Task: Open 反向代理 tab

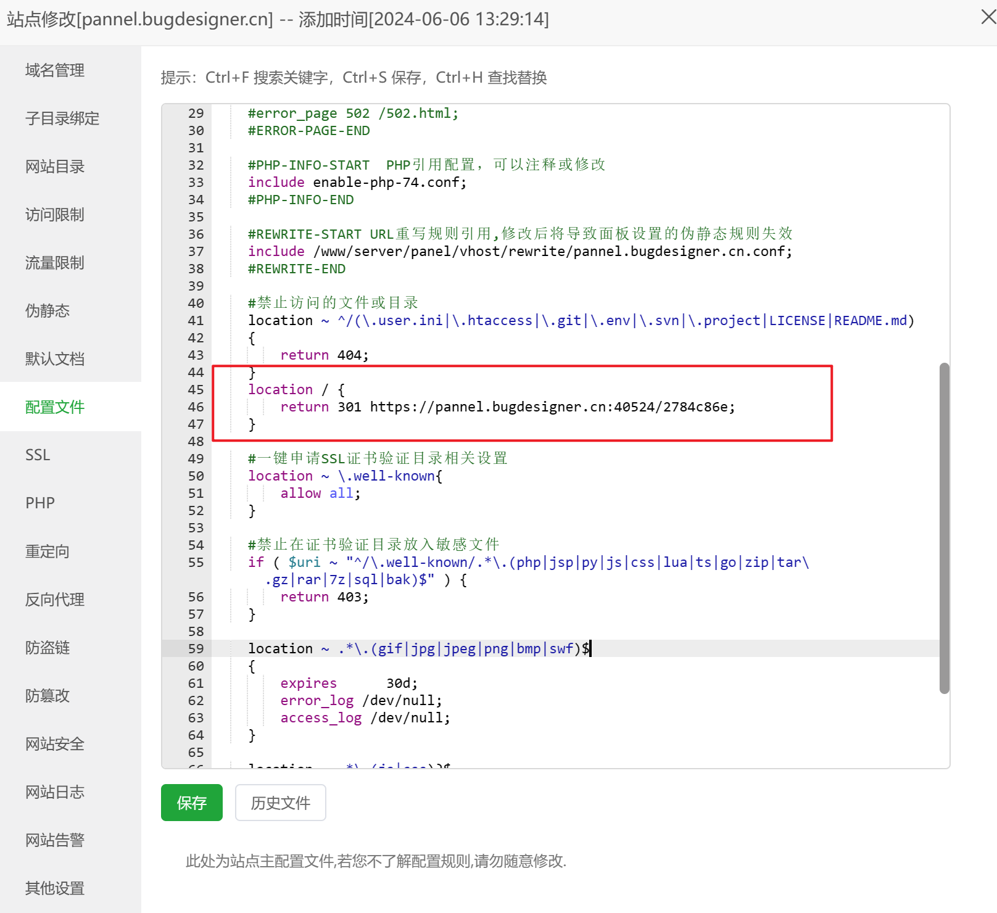Action: coord(55,600)
